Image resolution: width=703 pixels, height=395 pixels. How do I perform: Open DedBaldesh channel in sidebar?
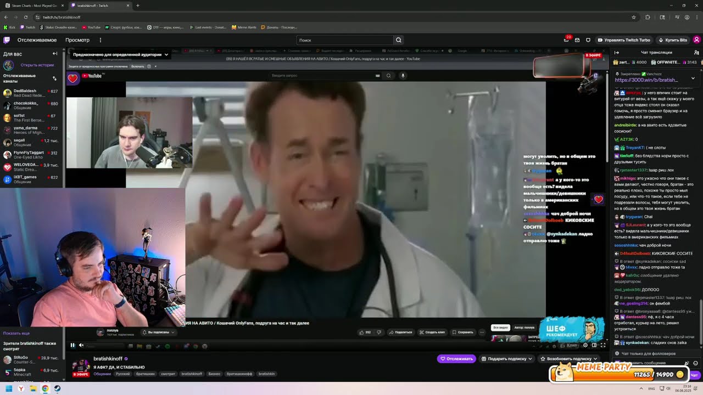[32, 93]
